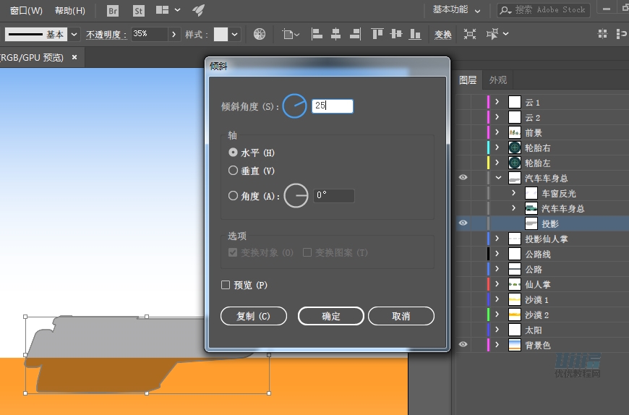Select the 仙人掌 layer row
The image size is (629, 415).
click(x=542, y=284)
